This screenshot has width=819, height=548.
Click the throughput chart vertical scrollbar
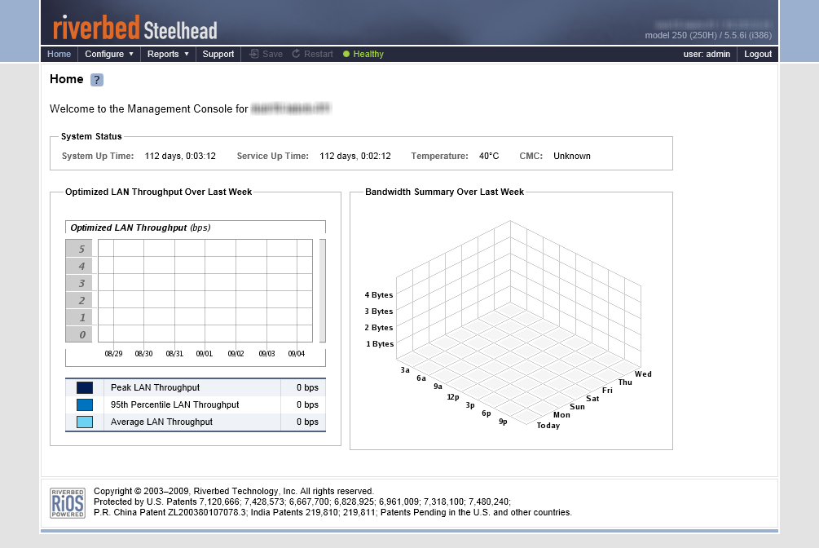click(323, 291)
